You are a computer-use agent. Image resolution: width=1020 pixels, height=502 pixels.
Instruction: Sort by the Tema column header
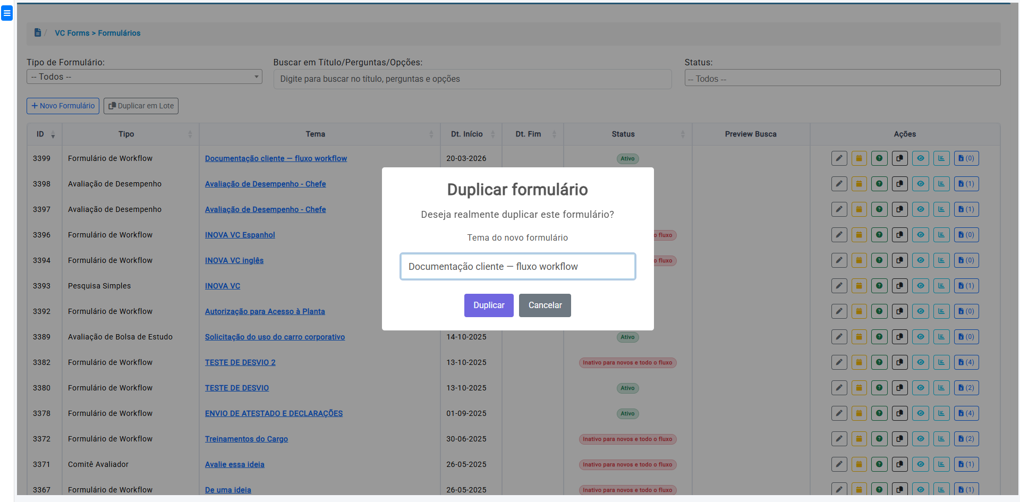[x=316, y=134]
